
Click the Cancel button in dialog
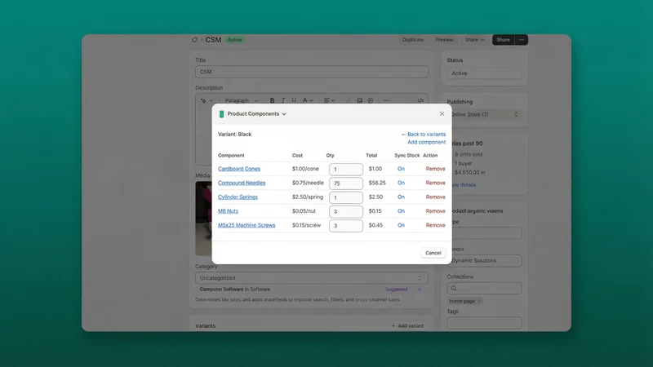[433, 253]
